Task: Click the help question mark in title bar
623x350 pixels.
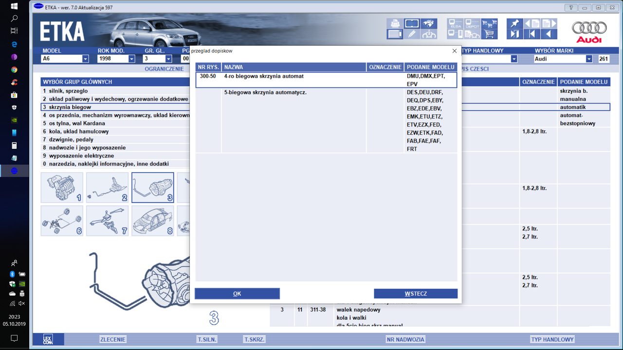Action: [x=570, y=7]
